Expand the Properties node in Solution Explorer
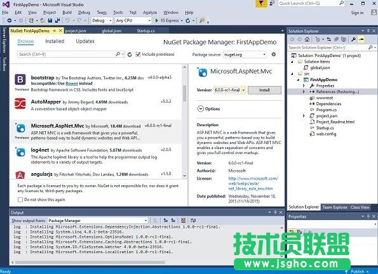This screenshot has height=274, width=378. click(304, 86)
